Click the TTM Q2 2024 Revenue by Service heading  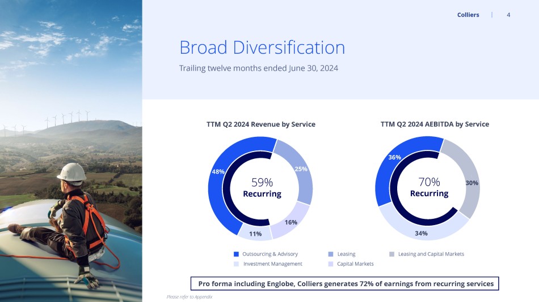pos(261,124)
